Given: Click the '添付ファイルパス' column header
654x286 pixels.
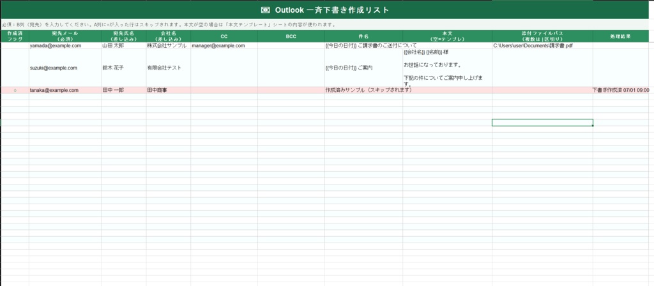Looking at the screenshot, I should [542, 36].
